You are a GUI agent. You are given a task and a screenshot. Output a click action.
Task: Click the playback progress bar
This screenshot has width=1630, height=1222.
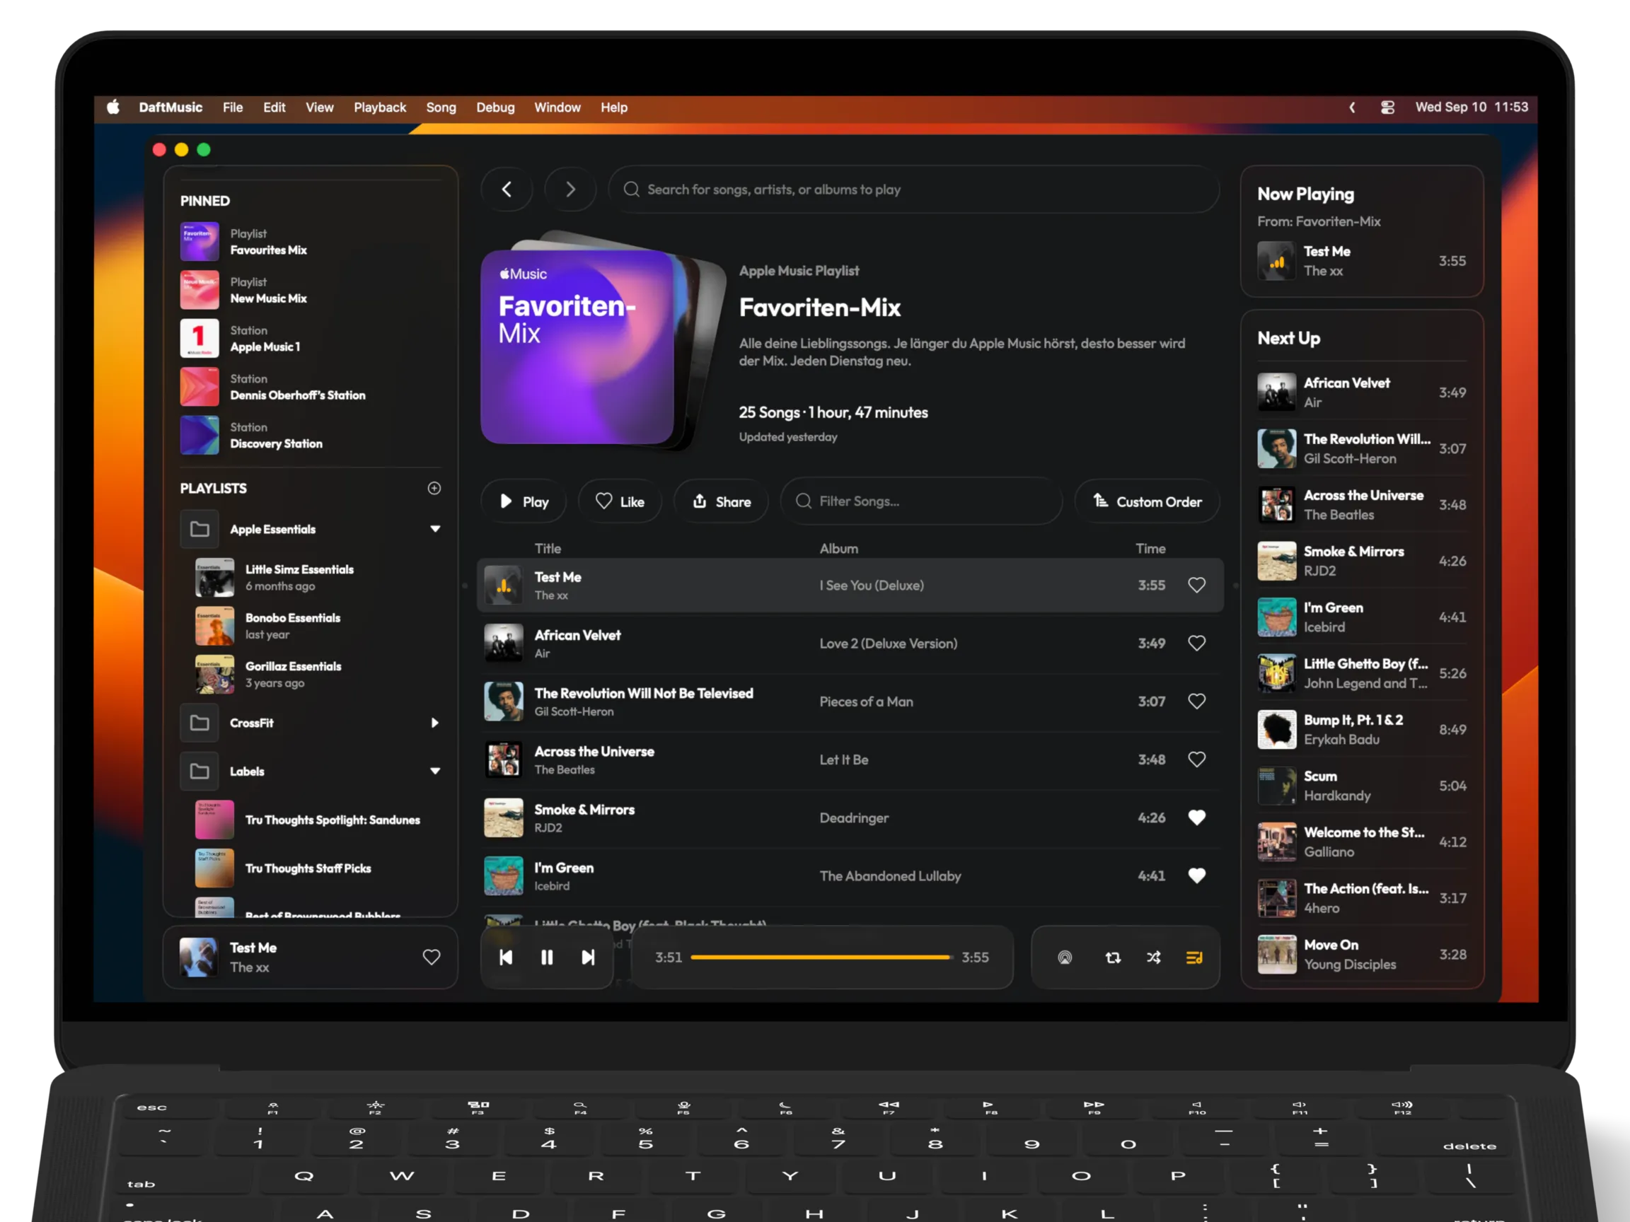pos(820,957)
